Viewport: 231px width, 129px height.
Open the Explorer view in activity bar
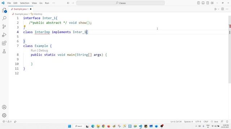click(4, 10)
